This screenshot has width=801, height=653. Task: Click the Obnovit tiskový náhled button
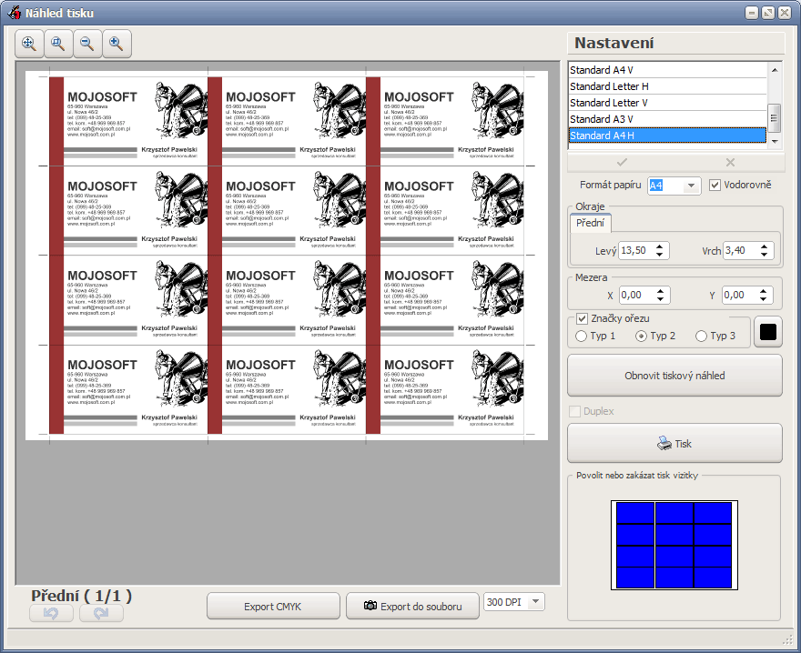tap(674, 376)
